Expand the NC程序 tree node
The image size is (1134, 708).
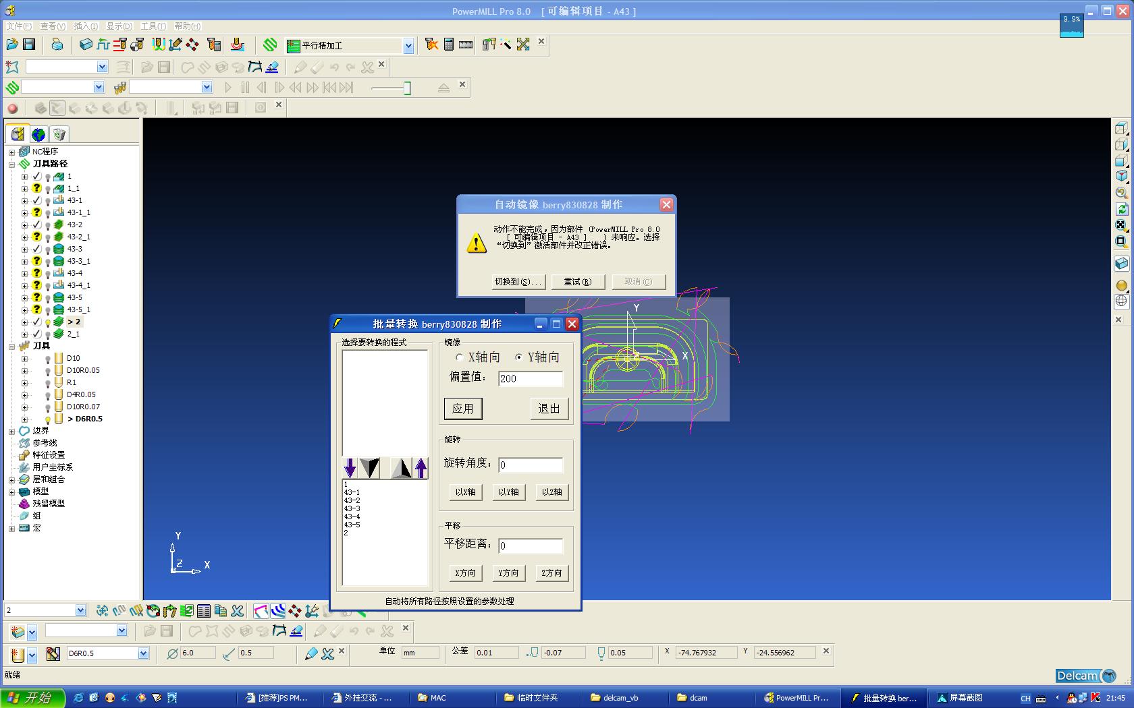tap(11, 152)
